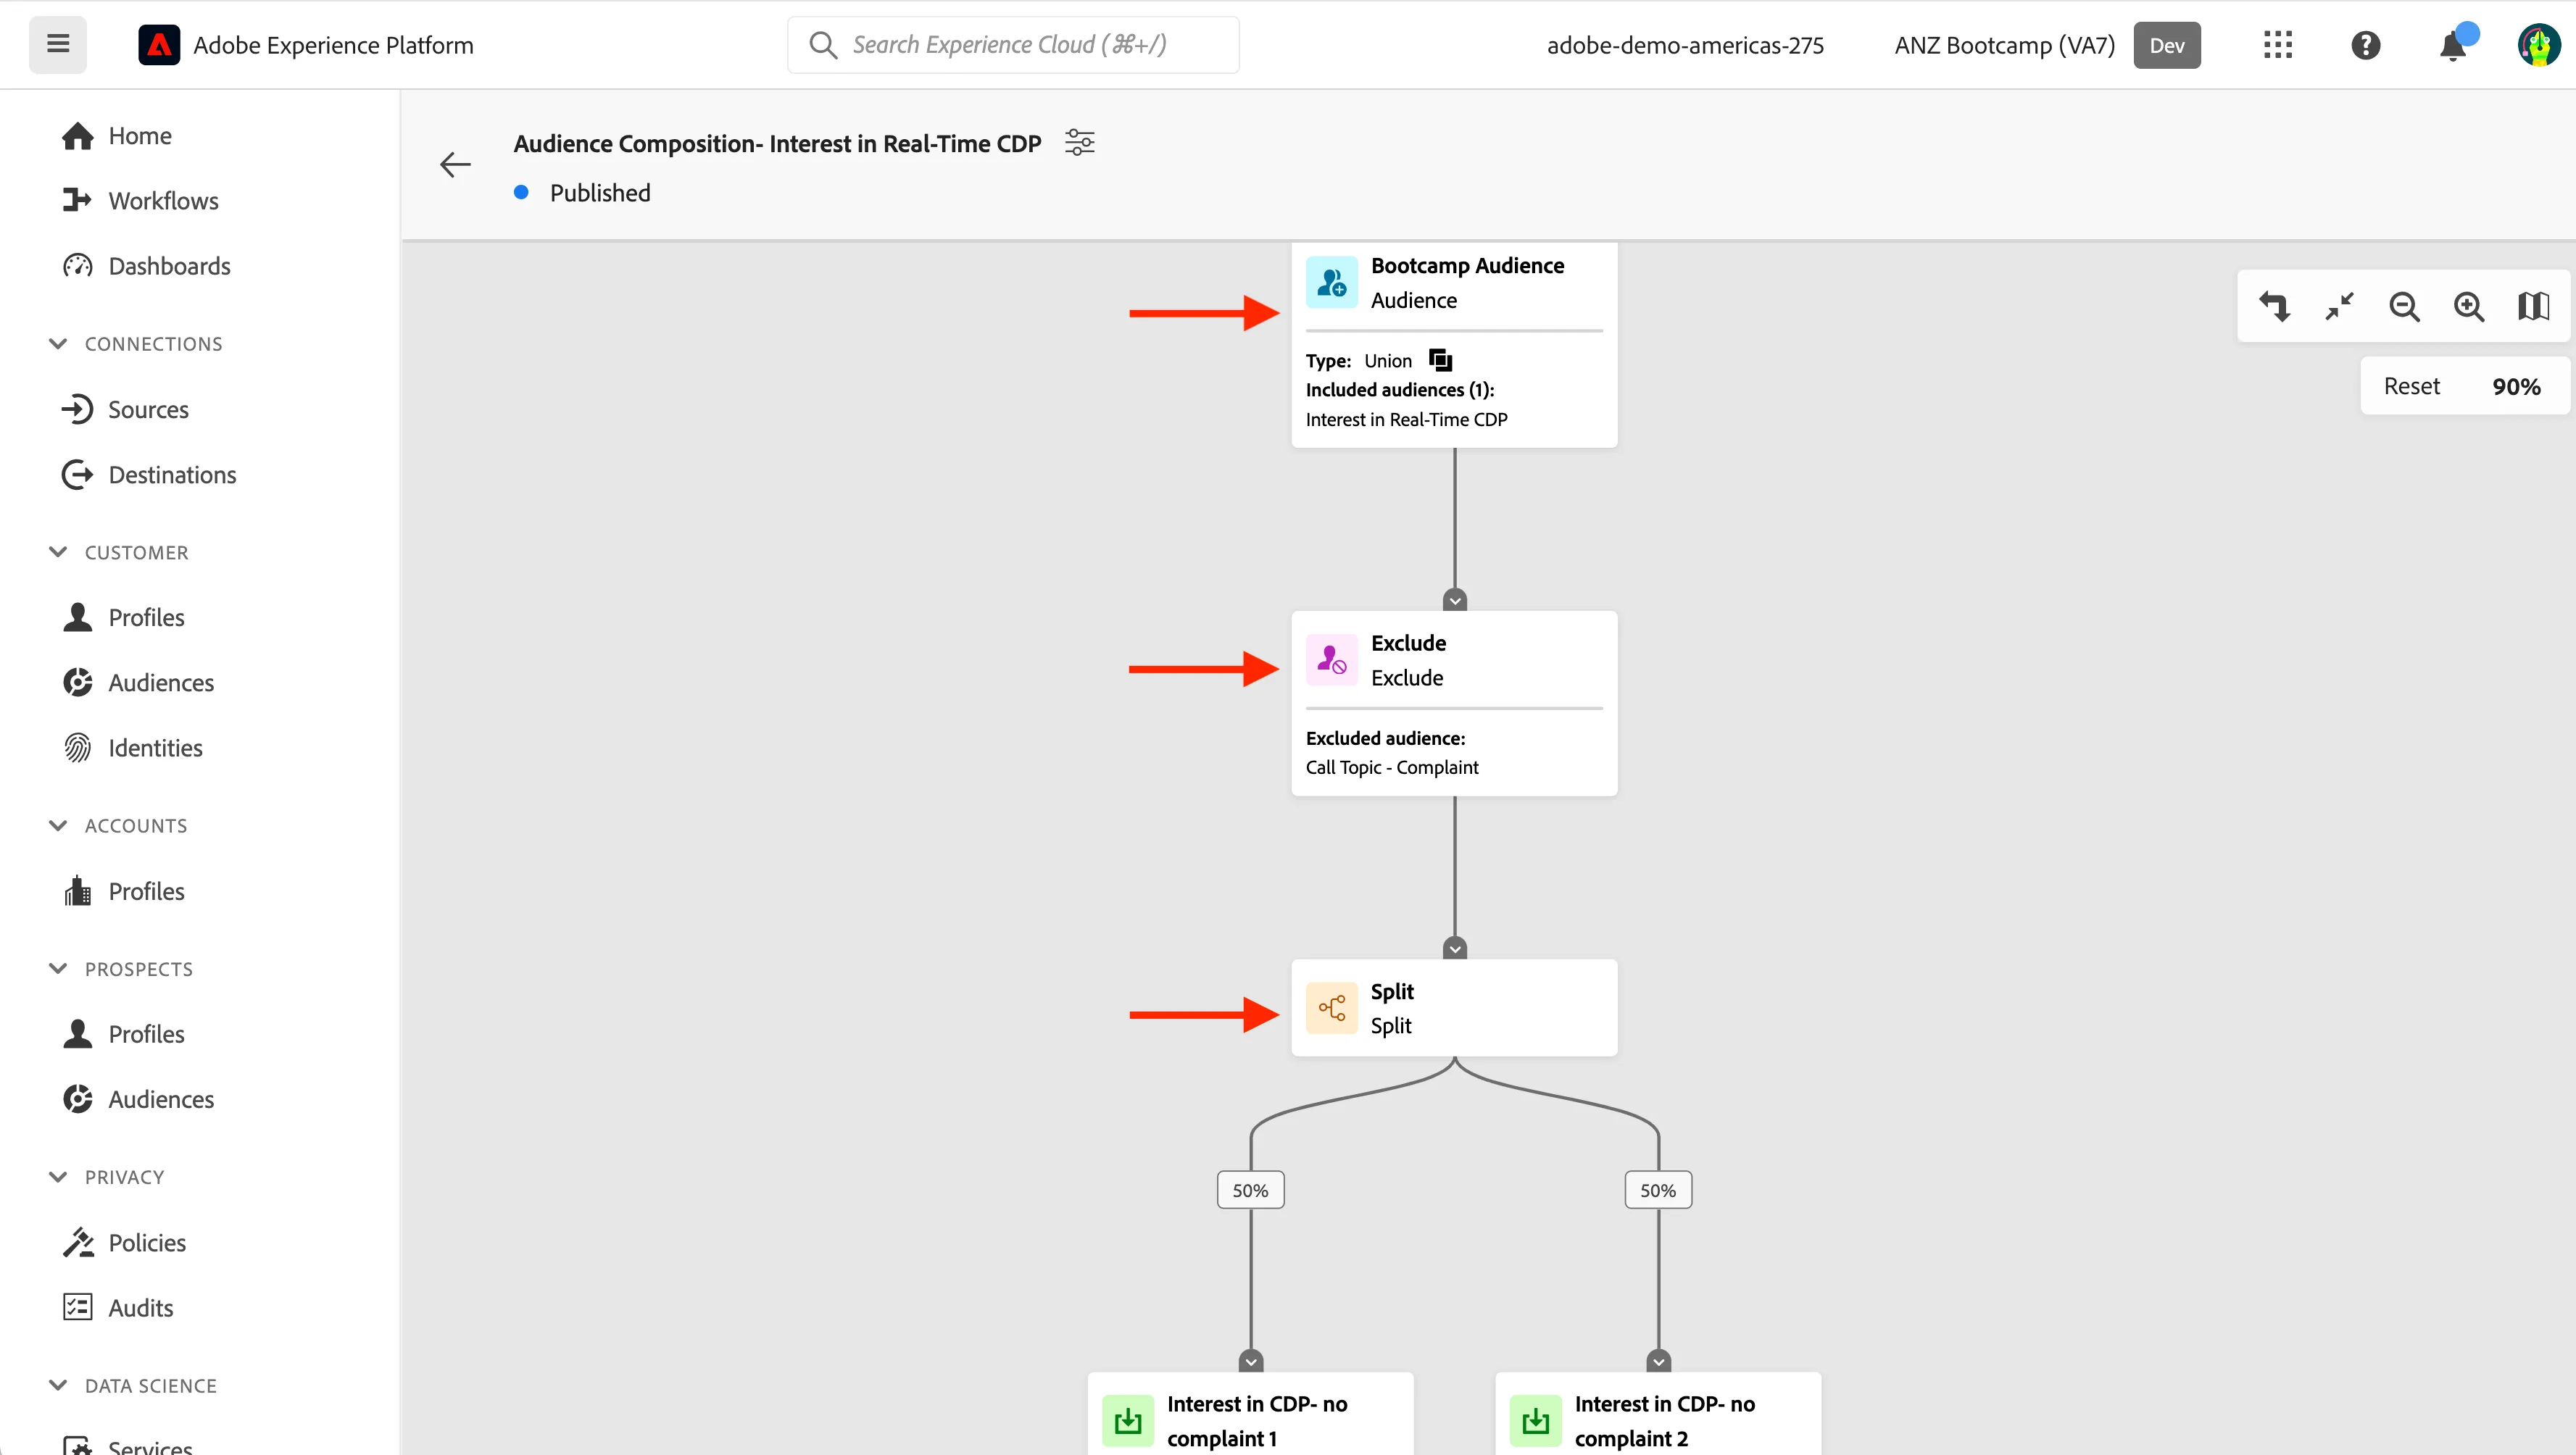
Task: Click save icon of complaint 1 node
Action: pos(1128,1421)
